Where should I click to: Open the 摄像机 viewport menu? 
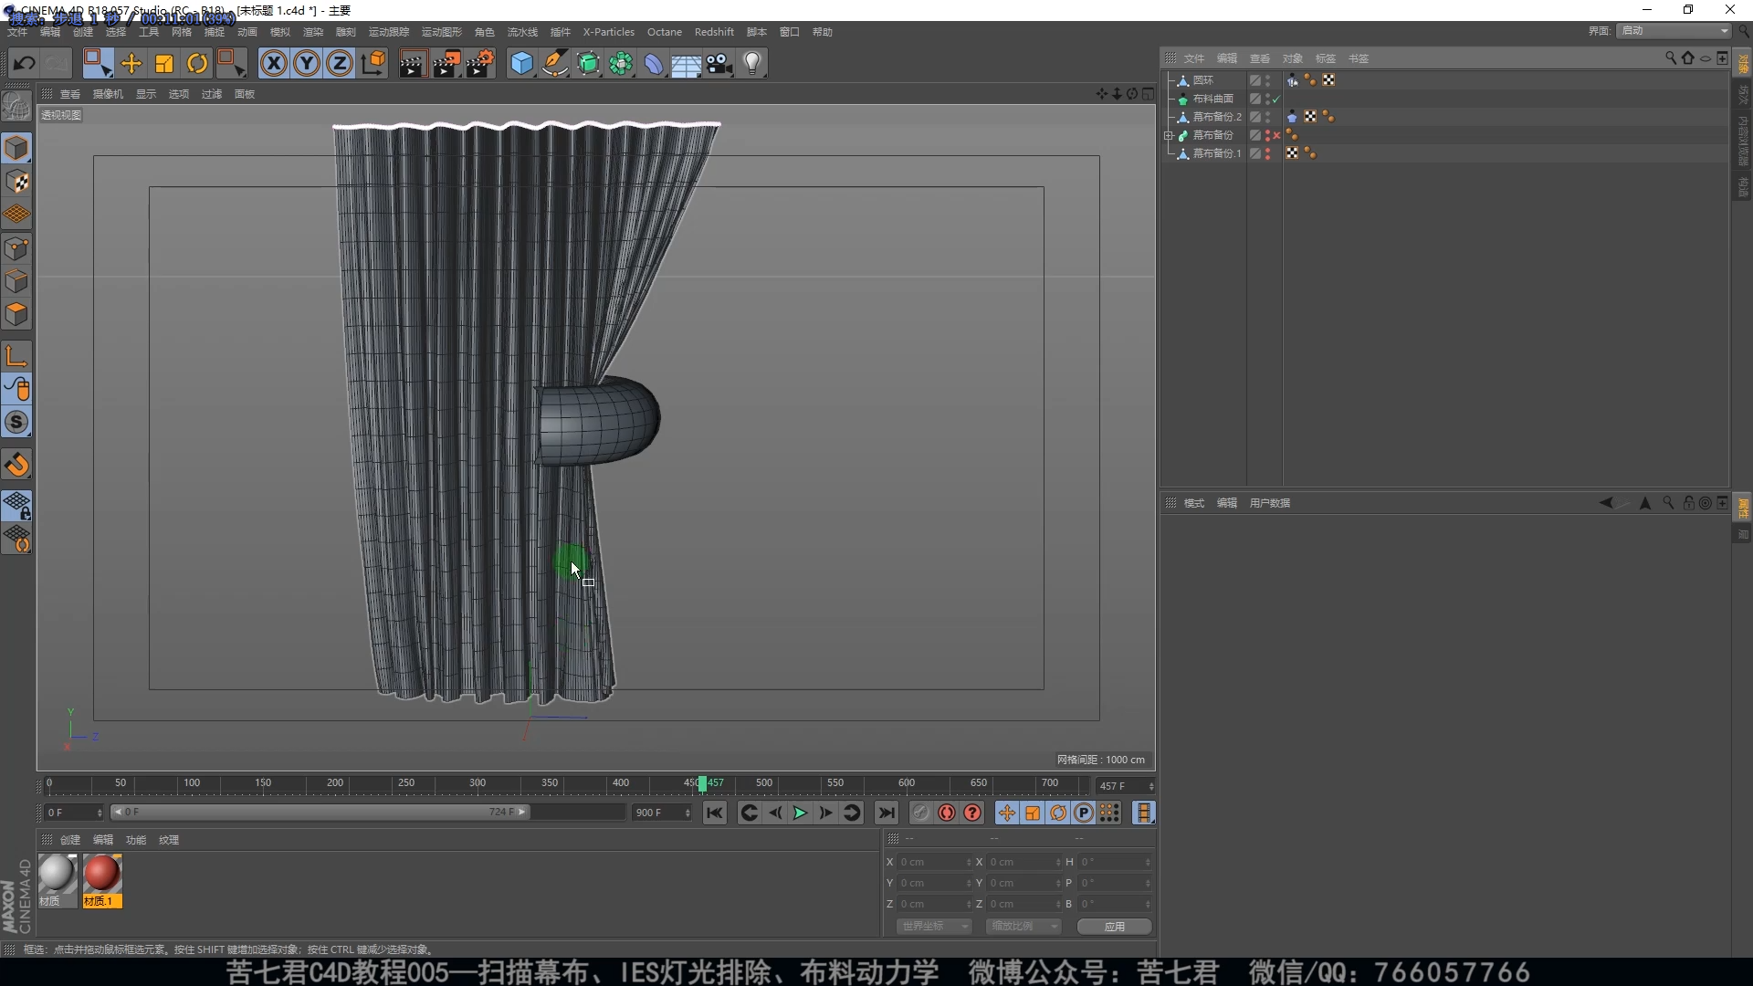tap(108, 94)
